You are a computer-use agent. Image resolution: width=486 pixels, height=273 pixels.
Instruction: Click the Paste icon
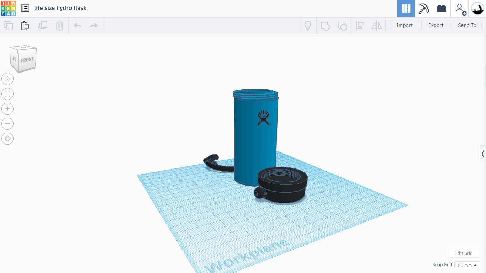(x=25, y=26)
